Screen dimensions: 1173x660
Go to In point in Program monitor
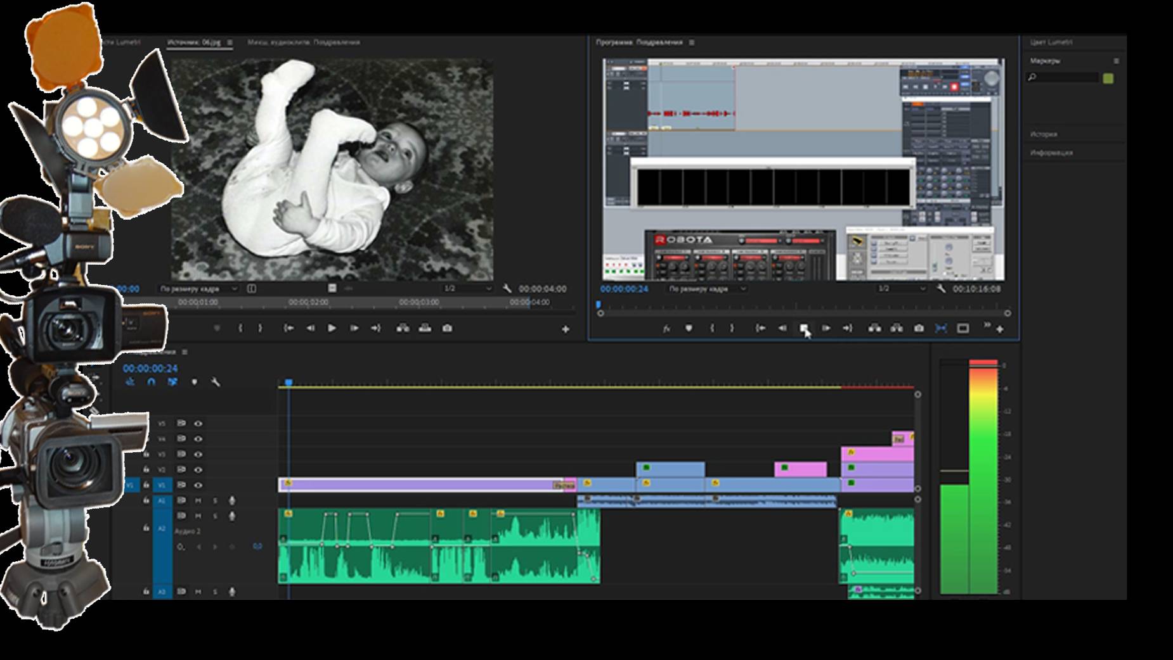point(760,328)
